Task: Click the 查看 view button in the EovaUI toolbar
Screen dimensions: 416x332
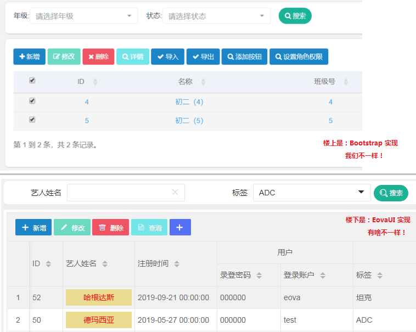Action: 149,227
